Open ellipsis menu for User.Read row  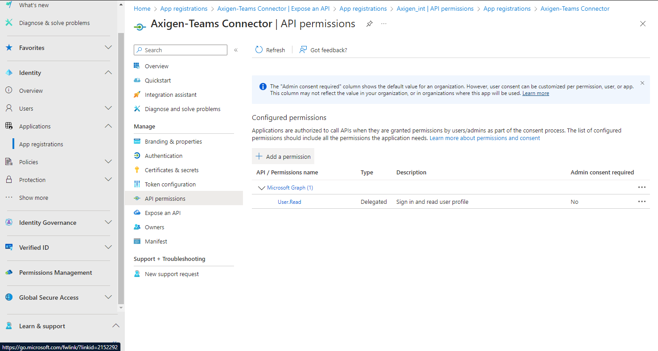(x=642, y=202)
